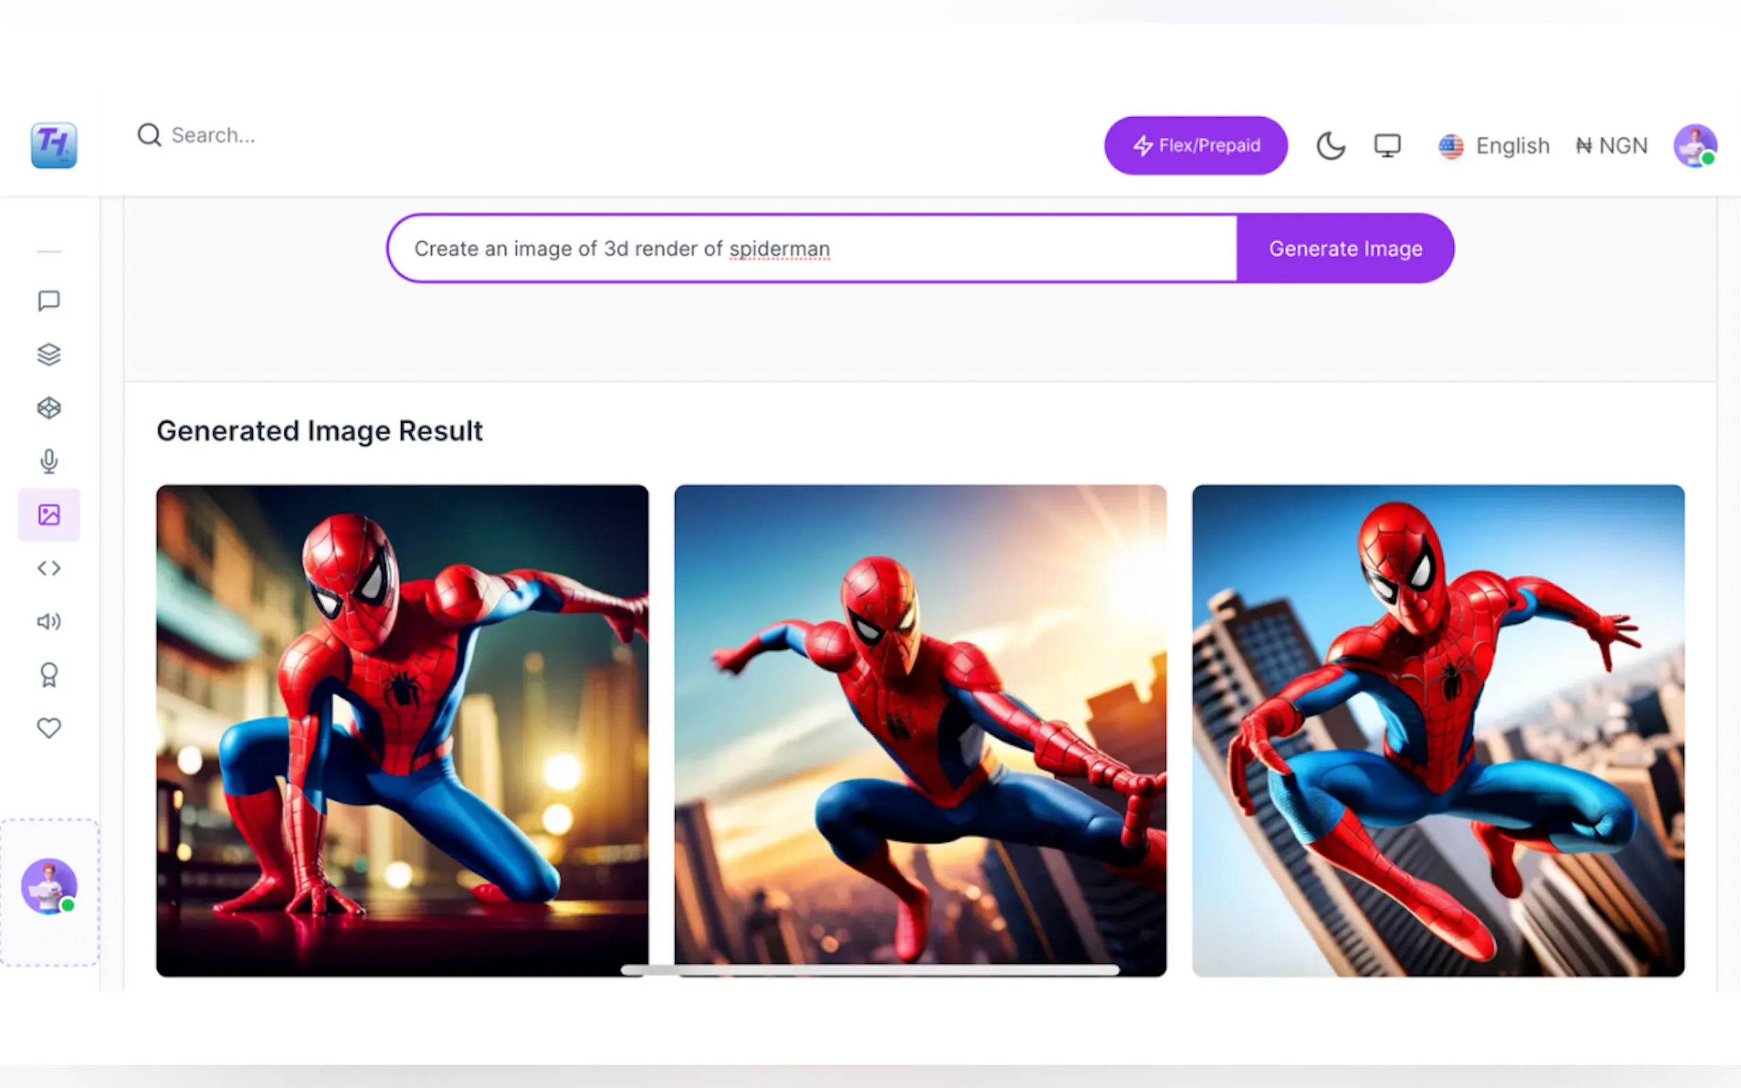Open the English language dropdown

[x=1494, y=146]
